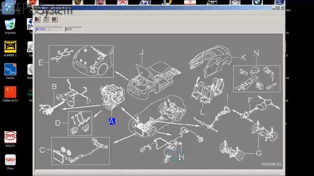The height and width of the screenshot is (176, 314).
Task: Select section G letter in diagram
Action: click(259, 153)
